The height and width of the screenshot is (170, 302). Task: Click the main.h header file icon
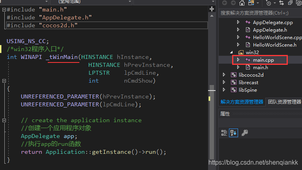pos(248,67)
